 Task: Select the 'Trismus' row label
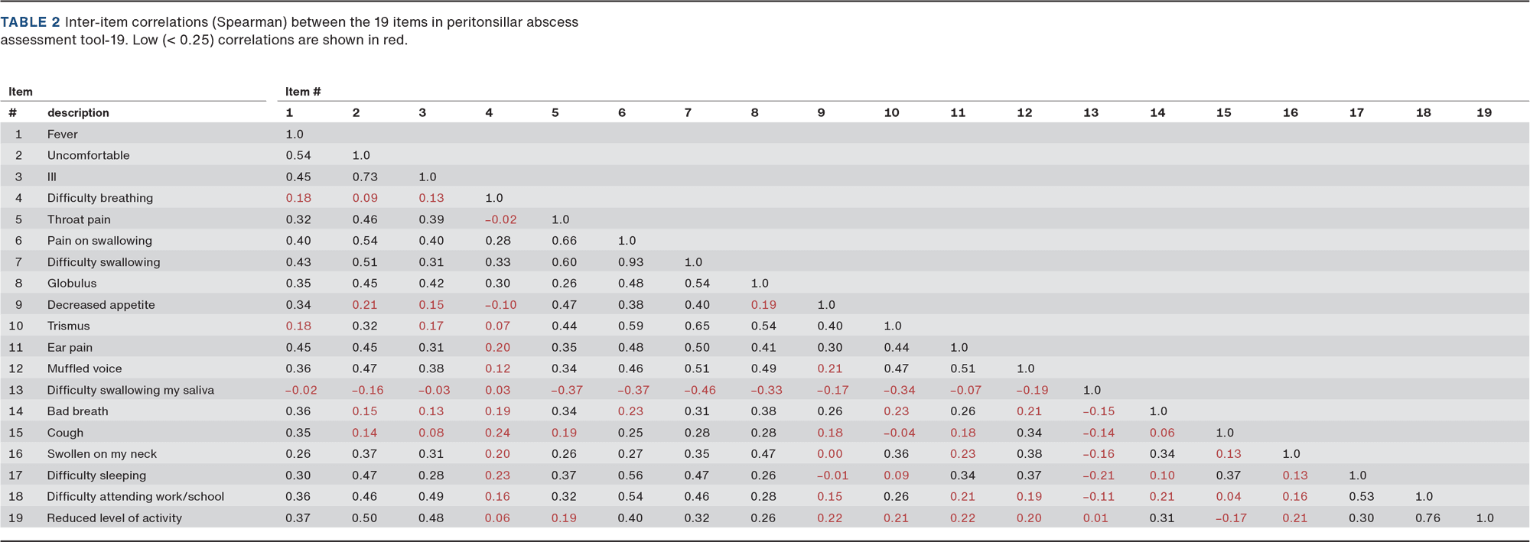(69, 326)
